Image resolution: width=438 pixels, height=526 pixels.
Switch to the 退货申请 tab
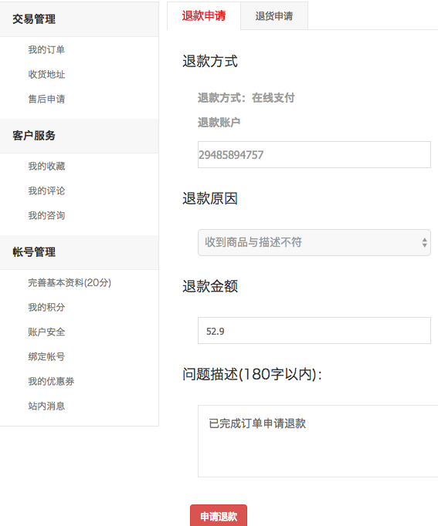coord(274,15)
